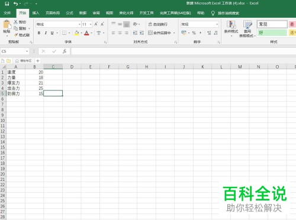Increase the cell indent
The width and height of the screenshot is (296, 220).
tap(141, 33)
